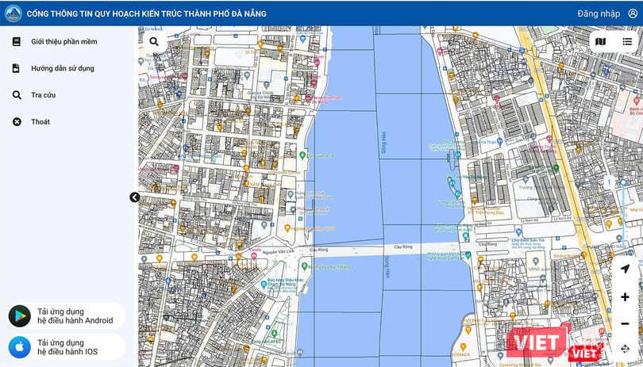Open Giới thiệu phần mềm menu item
The height and width of the screenshot is (367, 643).
64,41
